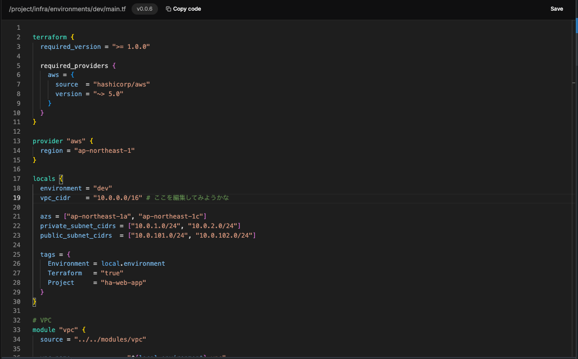Click required_version on line 3
578x359 pixels.
(70, 47)
